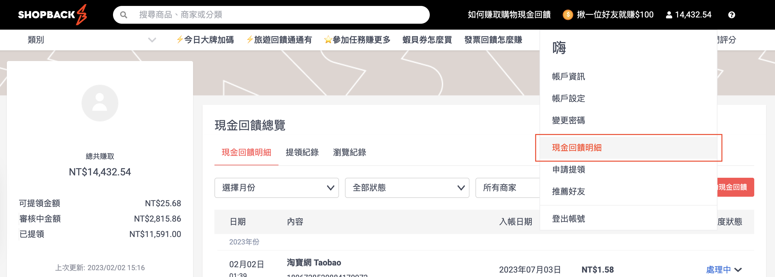Click the 已提領 NT$11,591.00 value
The height and width of the screenshot is (277, 775).
click(x=155, y=234)
